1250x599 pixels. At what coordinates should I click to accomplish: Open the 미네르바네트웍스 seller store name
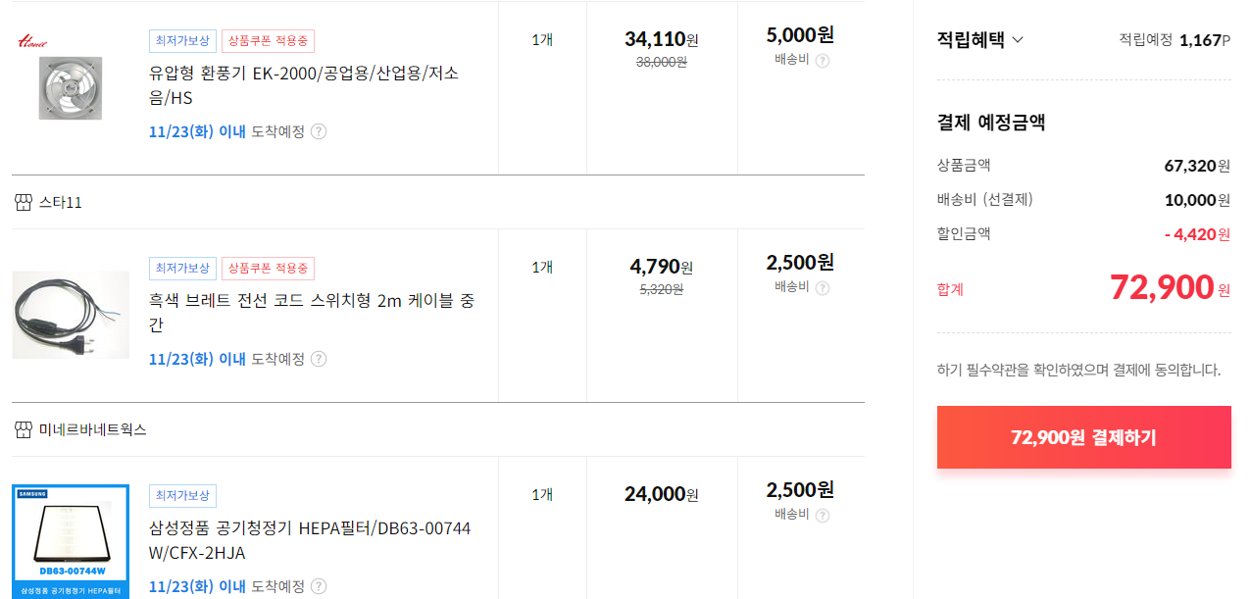click(93, 430)
